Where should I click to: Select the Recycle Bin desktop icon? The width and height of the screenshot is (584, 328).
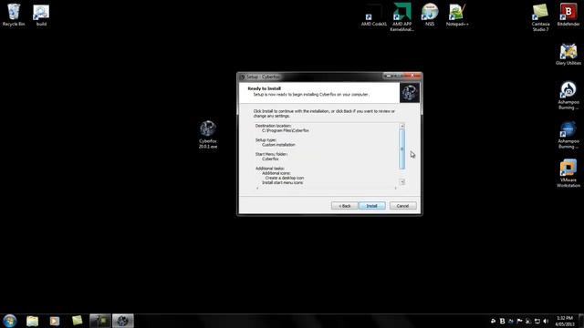pos(14,15)
